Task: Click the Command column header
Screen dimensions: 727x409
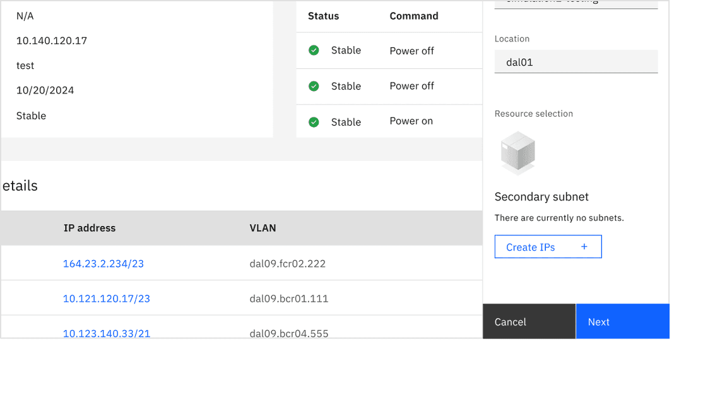Action: pos(413,16)
